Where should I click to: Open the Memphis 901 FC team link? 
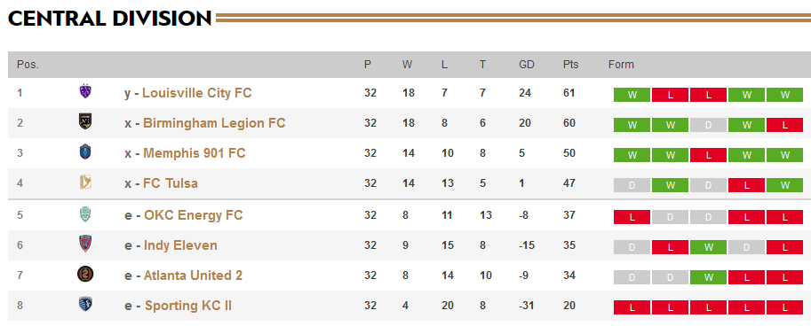point(195,153)
